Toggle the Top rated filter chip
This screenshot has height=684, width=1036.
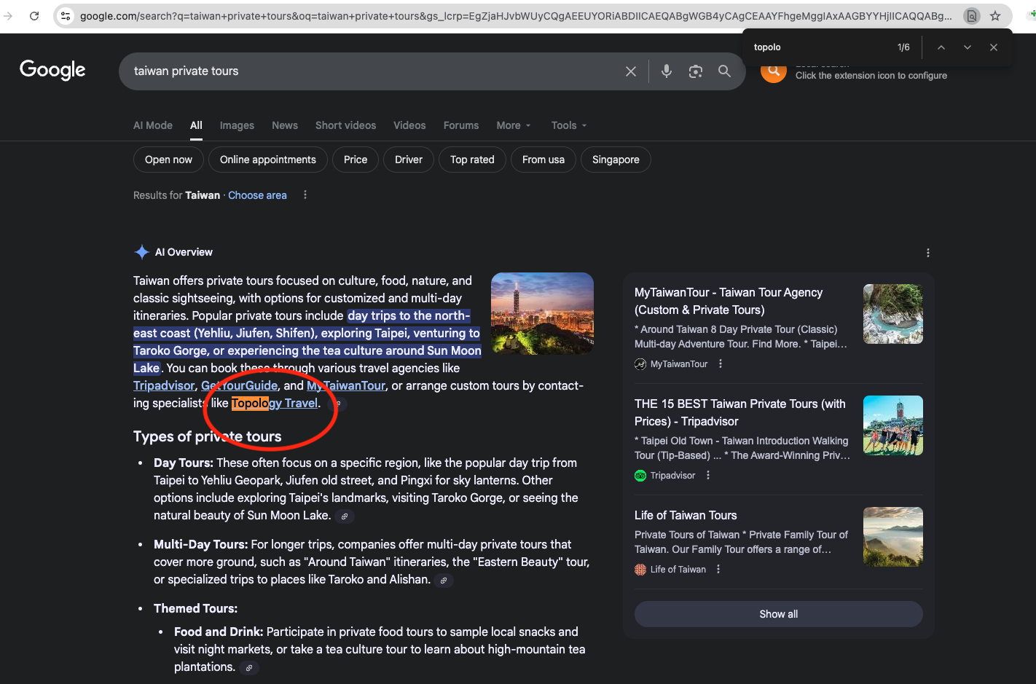point(471,160)
